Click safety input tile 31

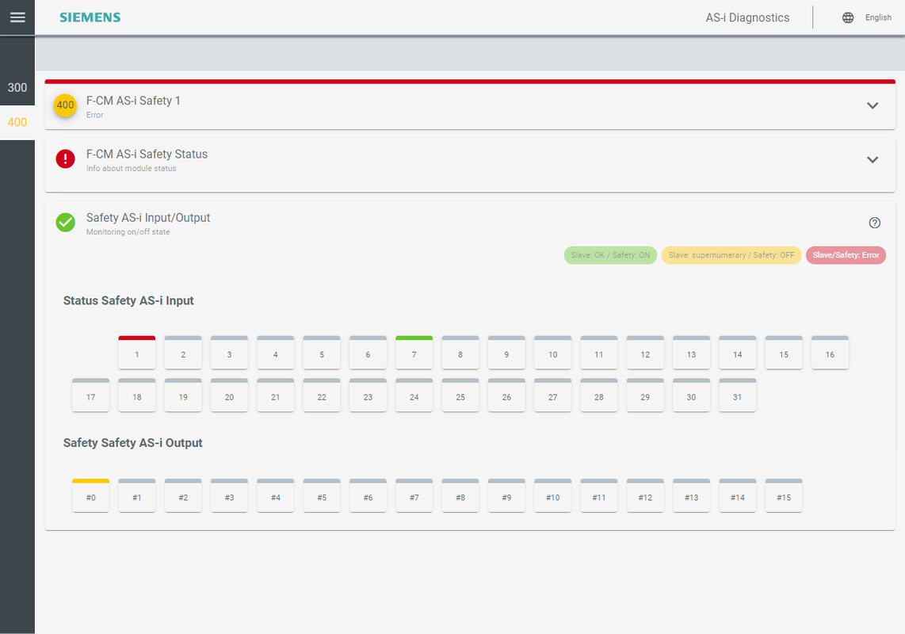click(x=738, y=395)
